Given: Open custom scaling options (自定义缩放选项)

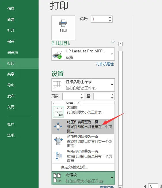Looking at the screenshot, I should 74,167.
